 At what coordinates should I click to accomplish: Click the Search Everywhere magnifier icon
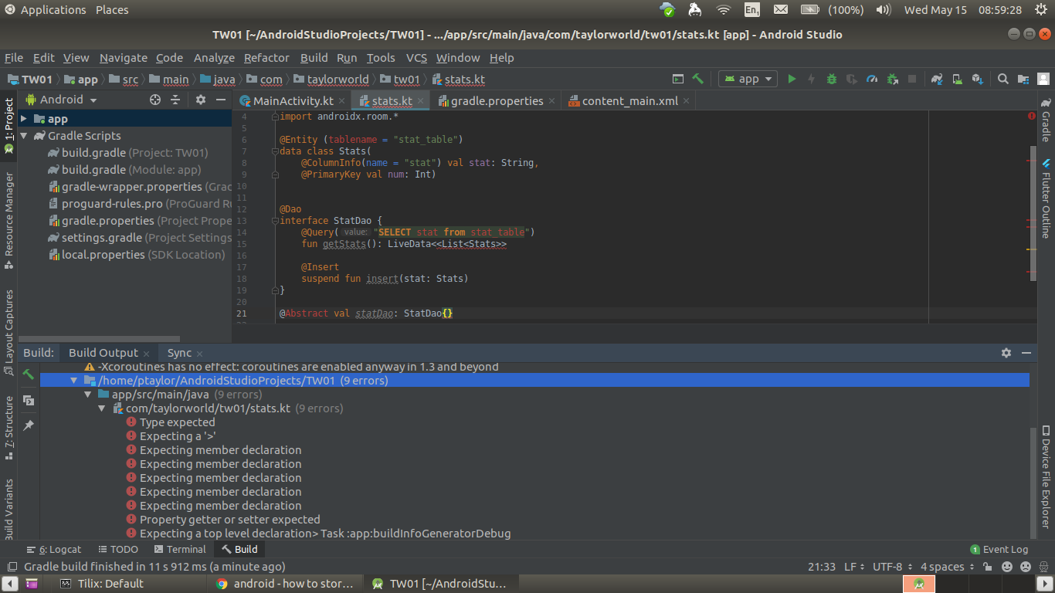click(1002, 79)
